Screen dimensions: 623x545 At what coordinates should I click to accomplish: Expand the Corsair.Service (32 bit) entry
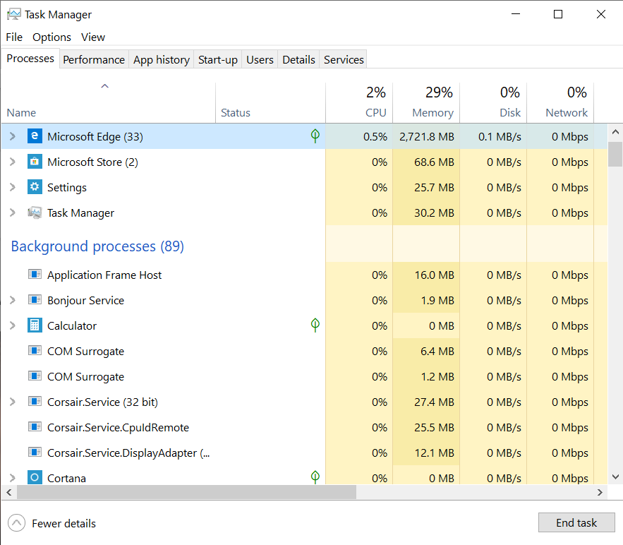coord(13,402)
